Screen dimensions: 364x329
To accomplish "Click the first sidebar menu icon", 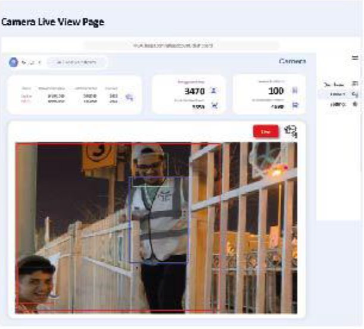I will (x=355, y=84).
